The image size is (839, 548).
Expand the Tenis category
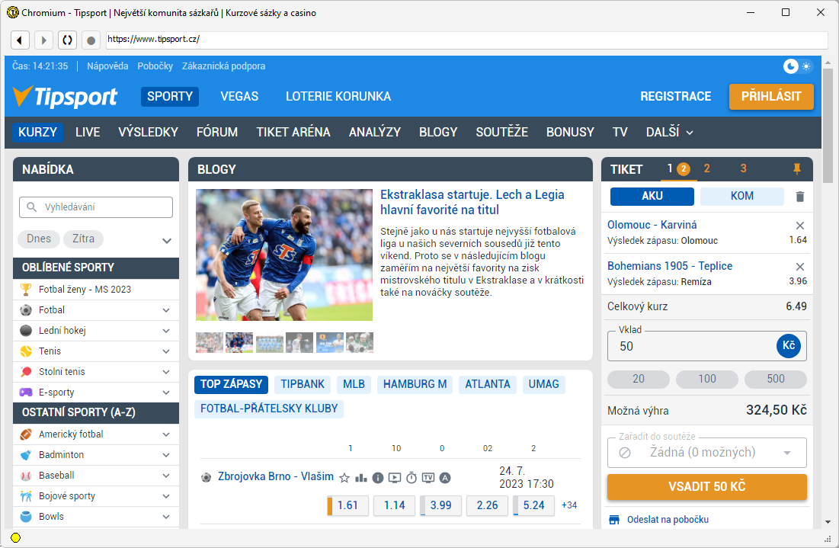166,351
